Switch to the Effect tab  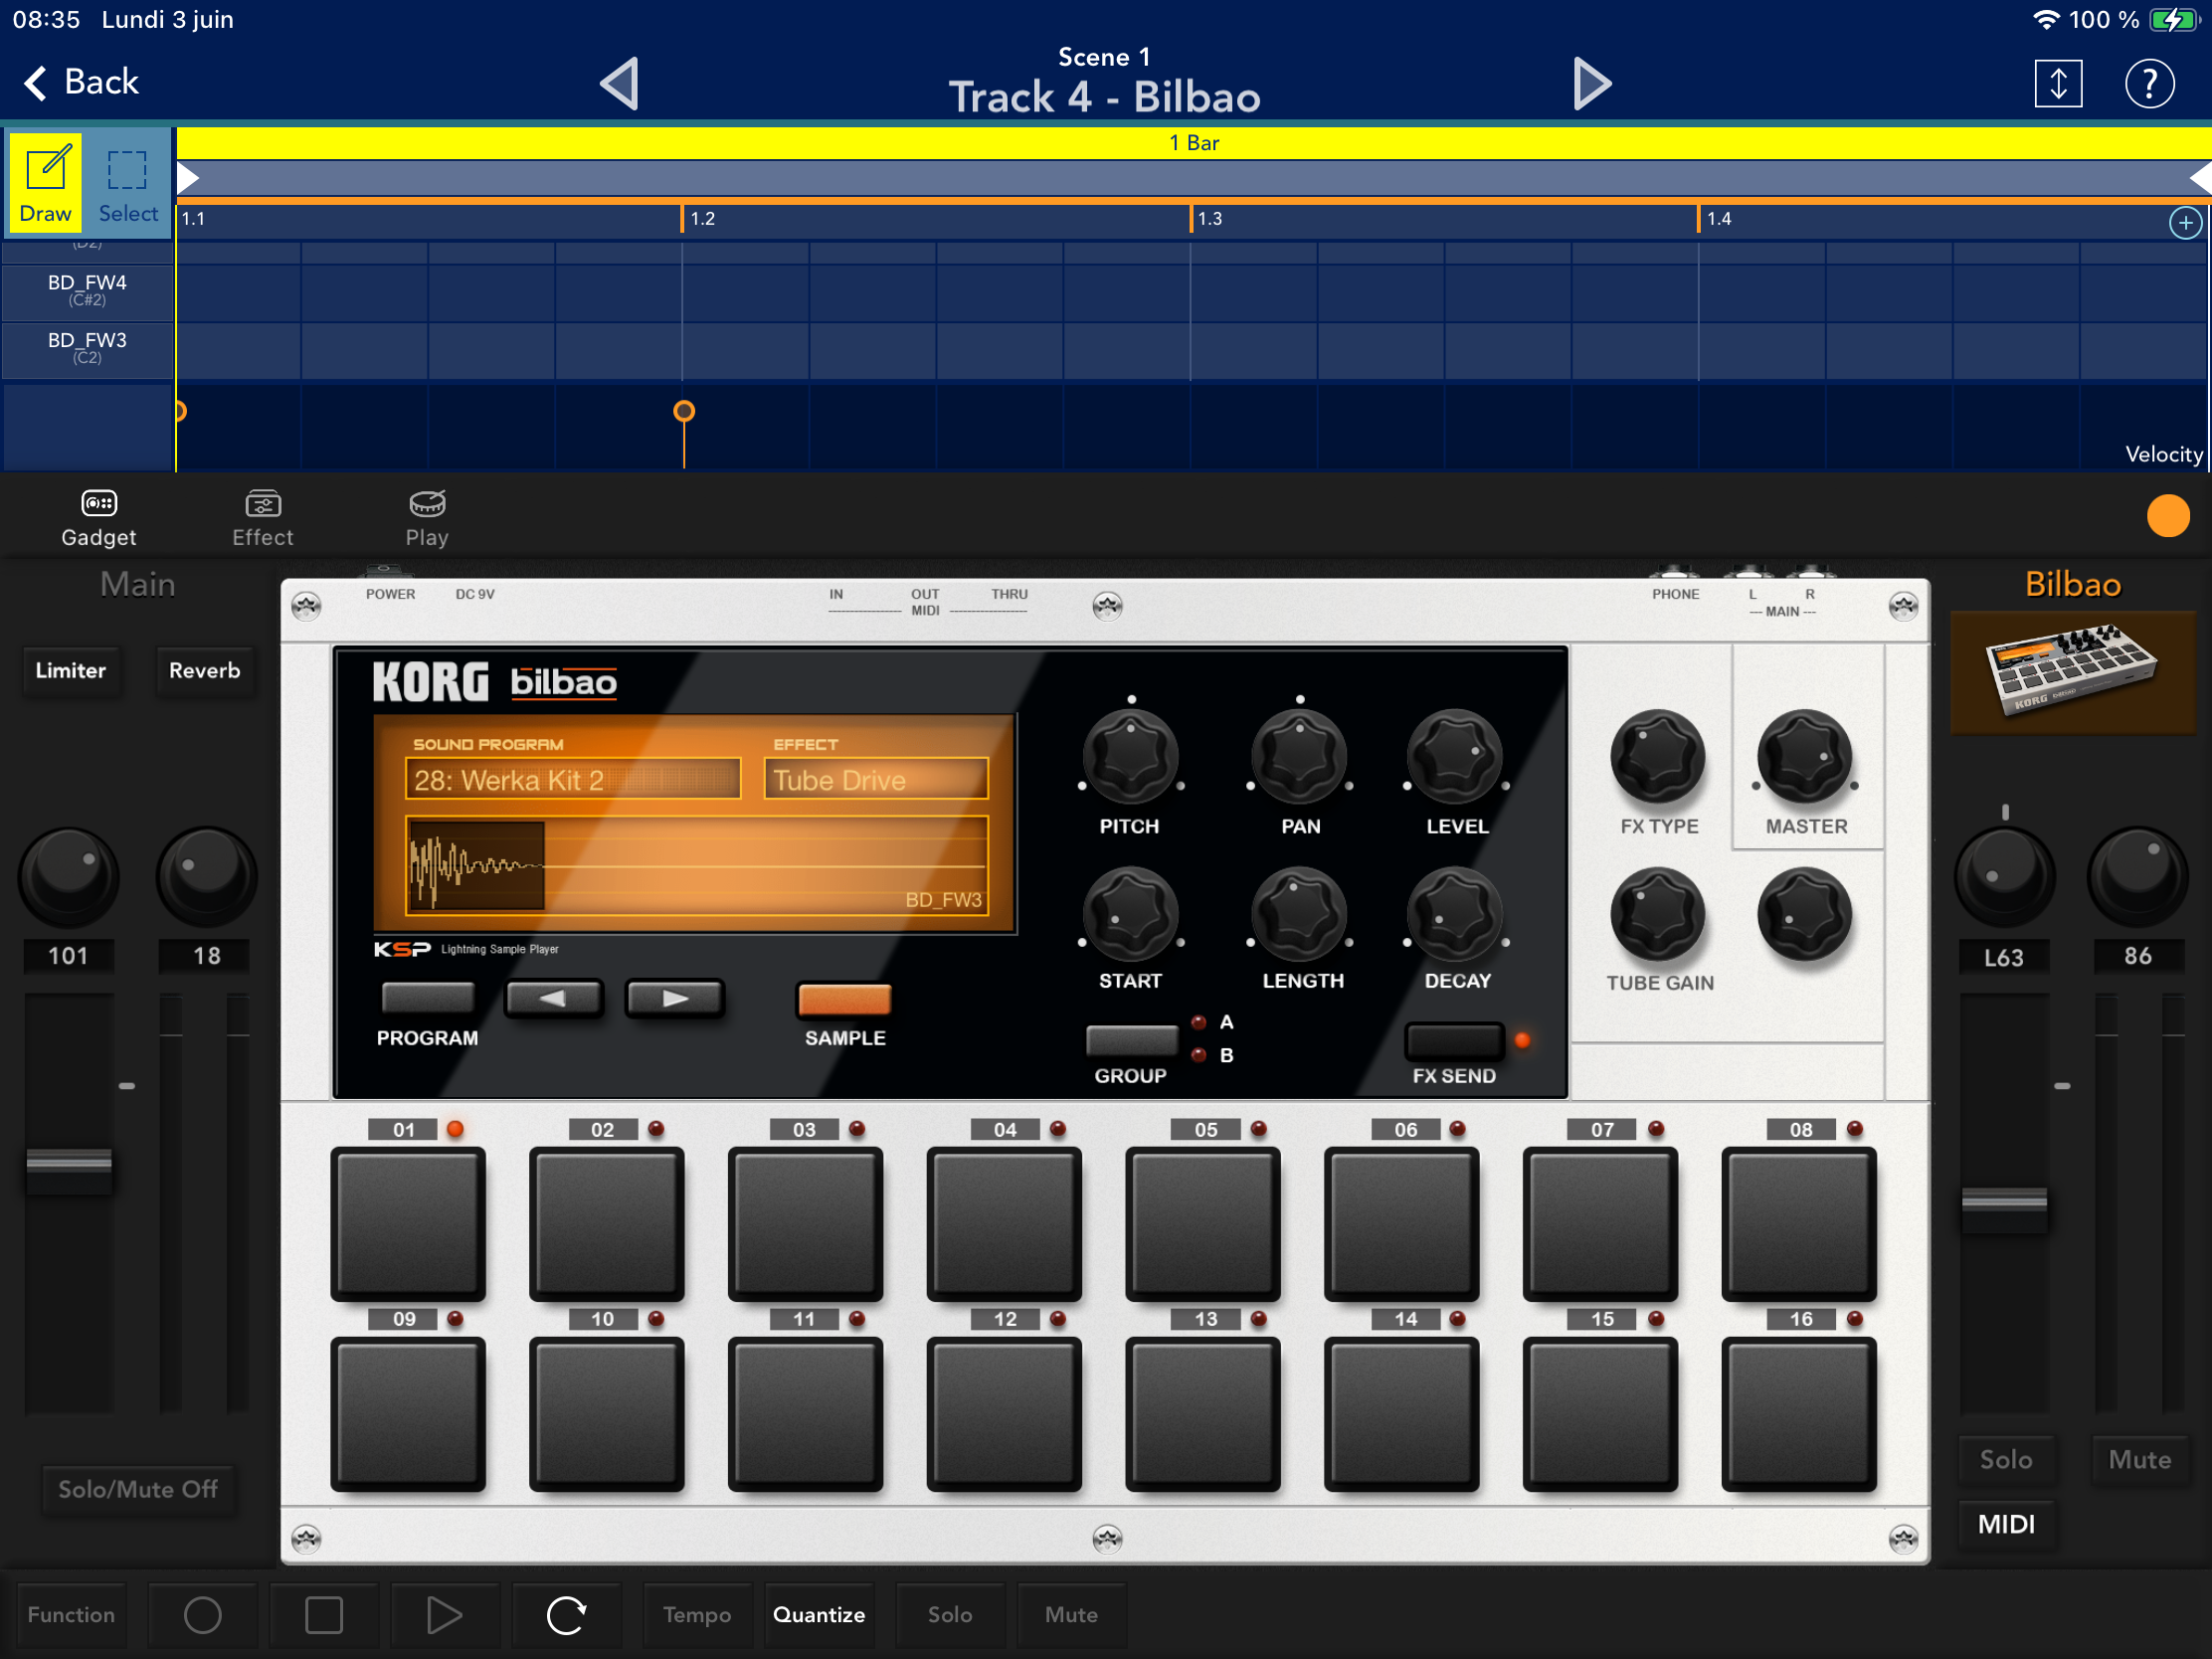(262, 517)
